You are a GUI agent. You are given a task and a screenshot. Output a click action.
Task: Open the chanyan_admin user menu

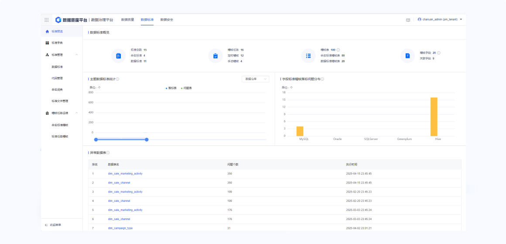tap(439, 20)
